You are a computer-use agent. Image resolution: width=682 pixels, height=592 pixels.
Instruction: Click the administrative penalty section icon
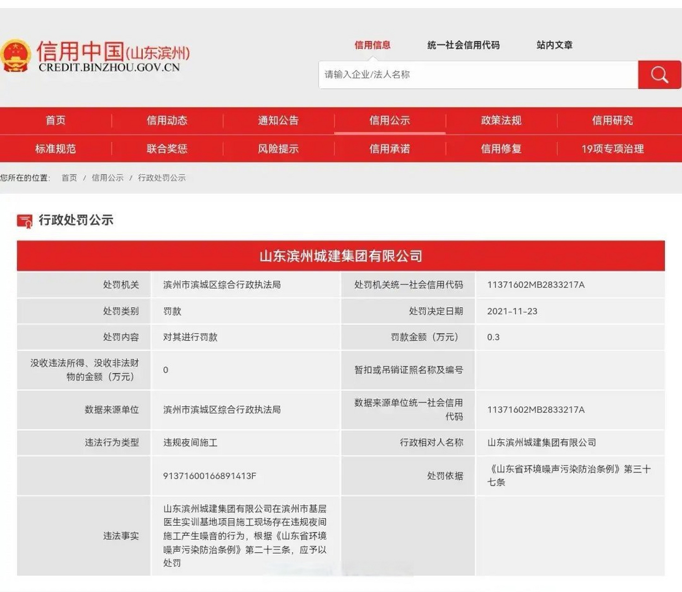25,221
